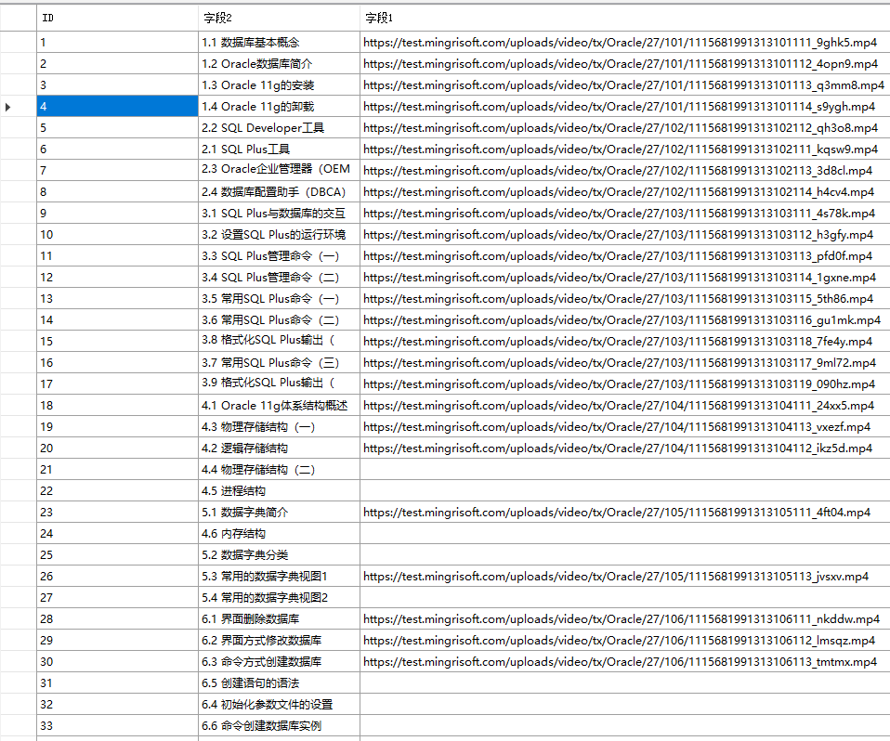Select cell '4.4 物理存储结构（二）'
The width and height of the screenshot is (890, 741).
click(x=279, y=470)
